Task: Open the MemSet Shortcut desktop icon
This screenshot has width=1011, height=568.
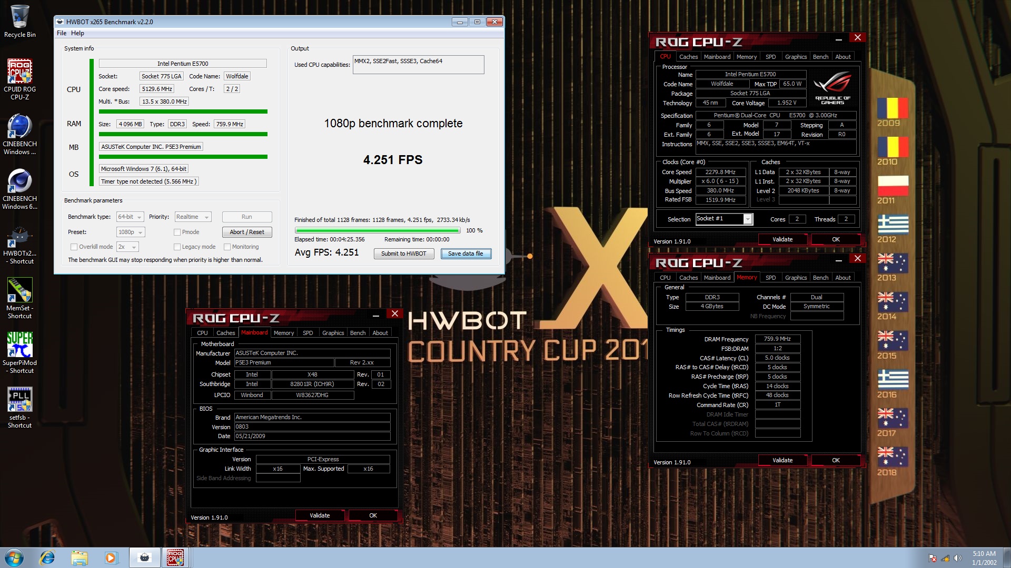Action: 19,299
